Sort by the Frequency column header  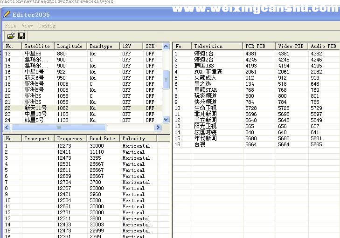point(70,138)
